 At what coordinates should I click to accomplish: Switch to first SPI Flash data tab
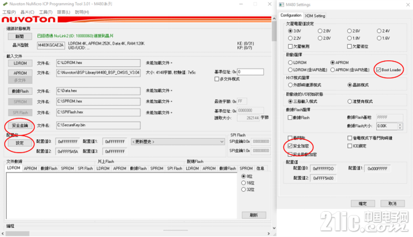point(85,168)
